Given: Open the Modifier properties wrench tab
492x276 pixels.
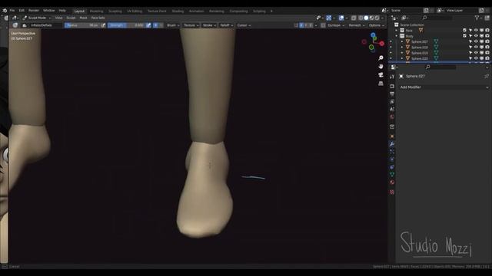Looking at the screenshot, I should point(392,144).
